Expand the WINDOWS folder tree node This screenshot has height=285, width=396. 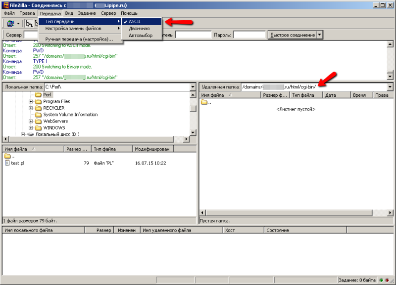(31, 127)
